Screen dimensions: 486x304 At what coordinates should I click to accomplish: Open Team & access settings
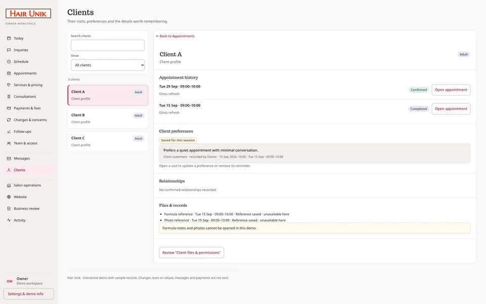tap(29, 143)
